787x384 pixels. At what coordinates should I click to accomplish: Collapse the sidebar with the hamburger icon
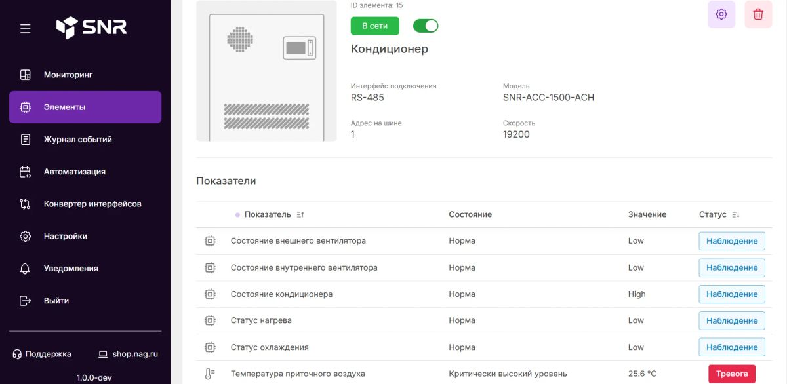click(x=25, y=29)
